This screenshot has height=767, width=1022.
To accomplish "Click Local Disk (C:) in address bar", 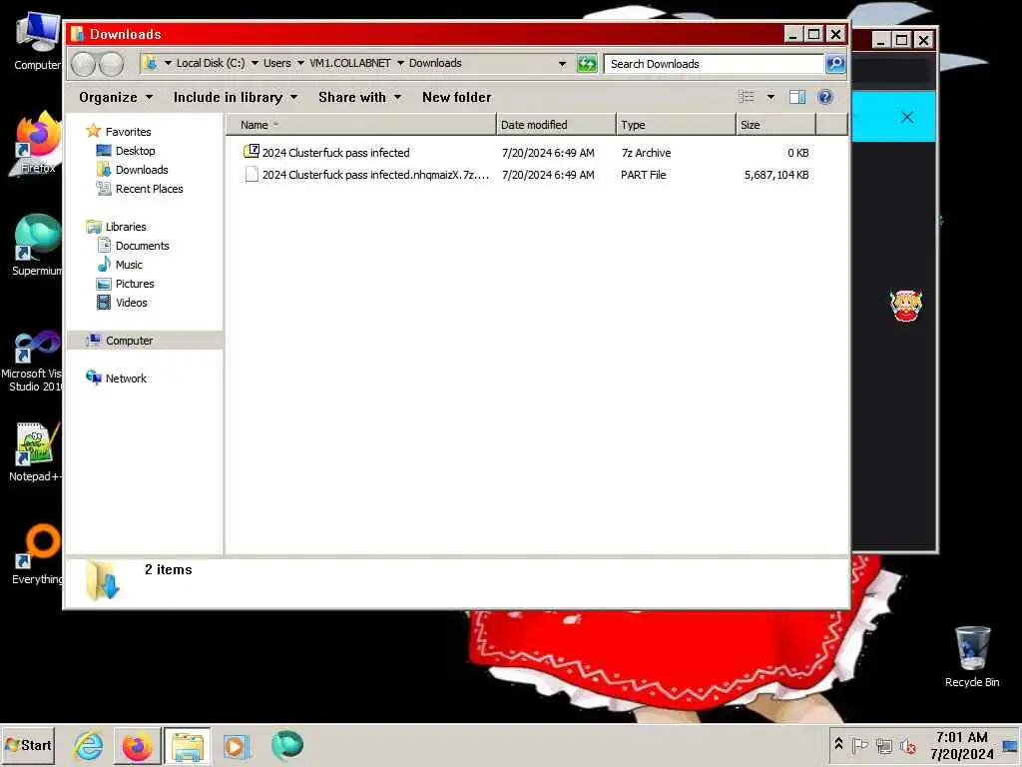I will tap(211, 63).
